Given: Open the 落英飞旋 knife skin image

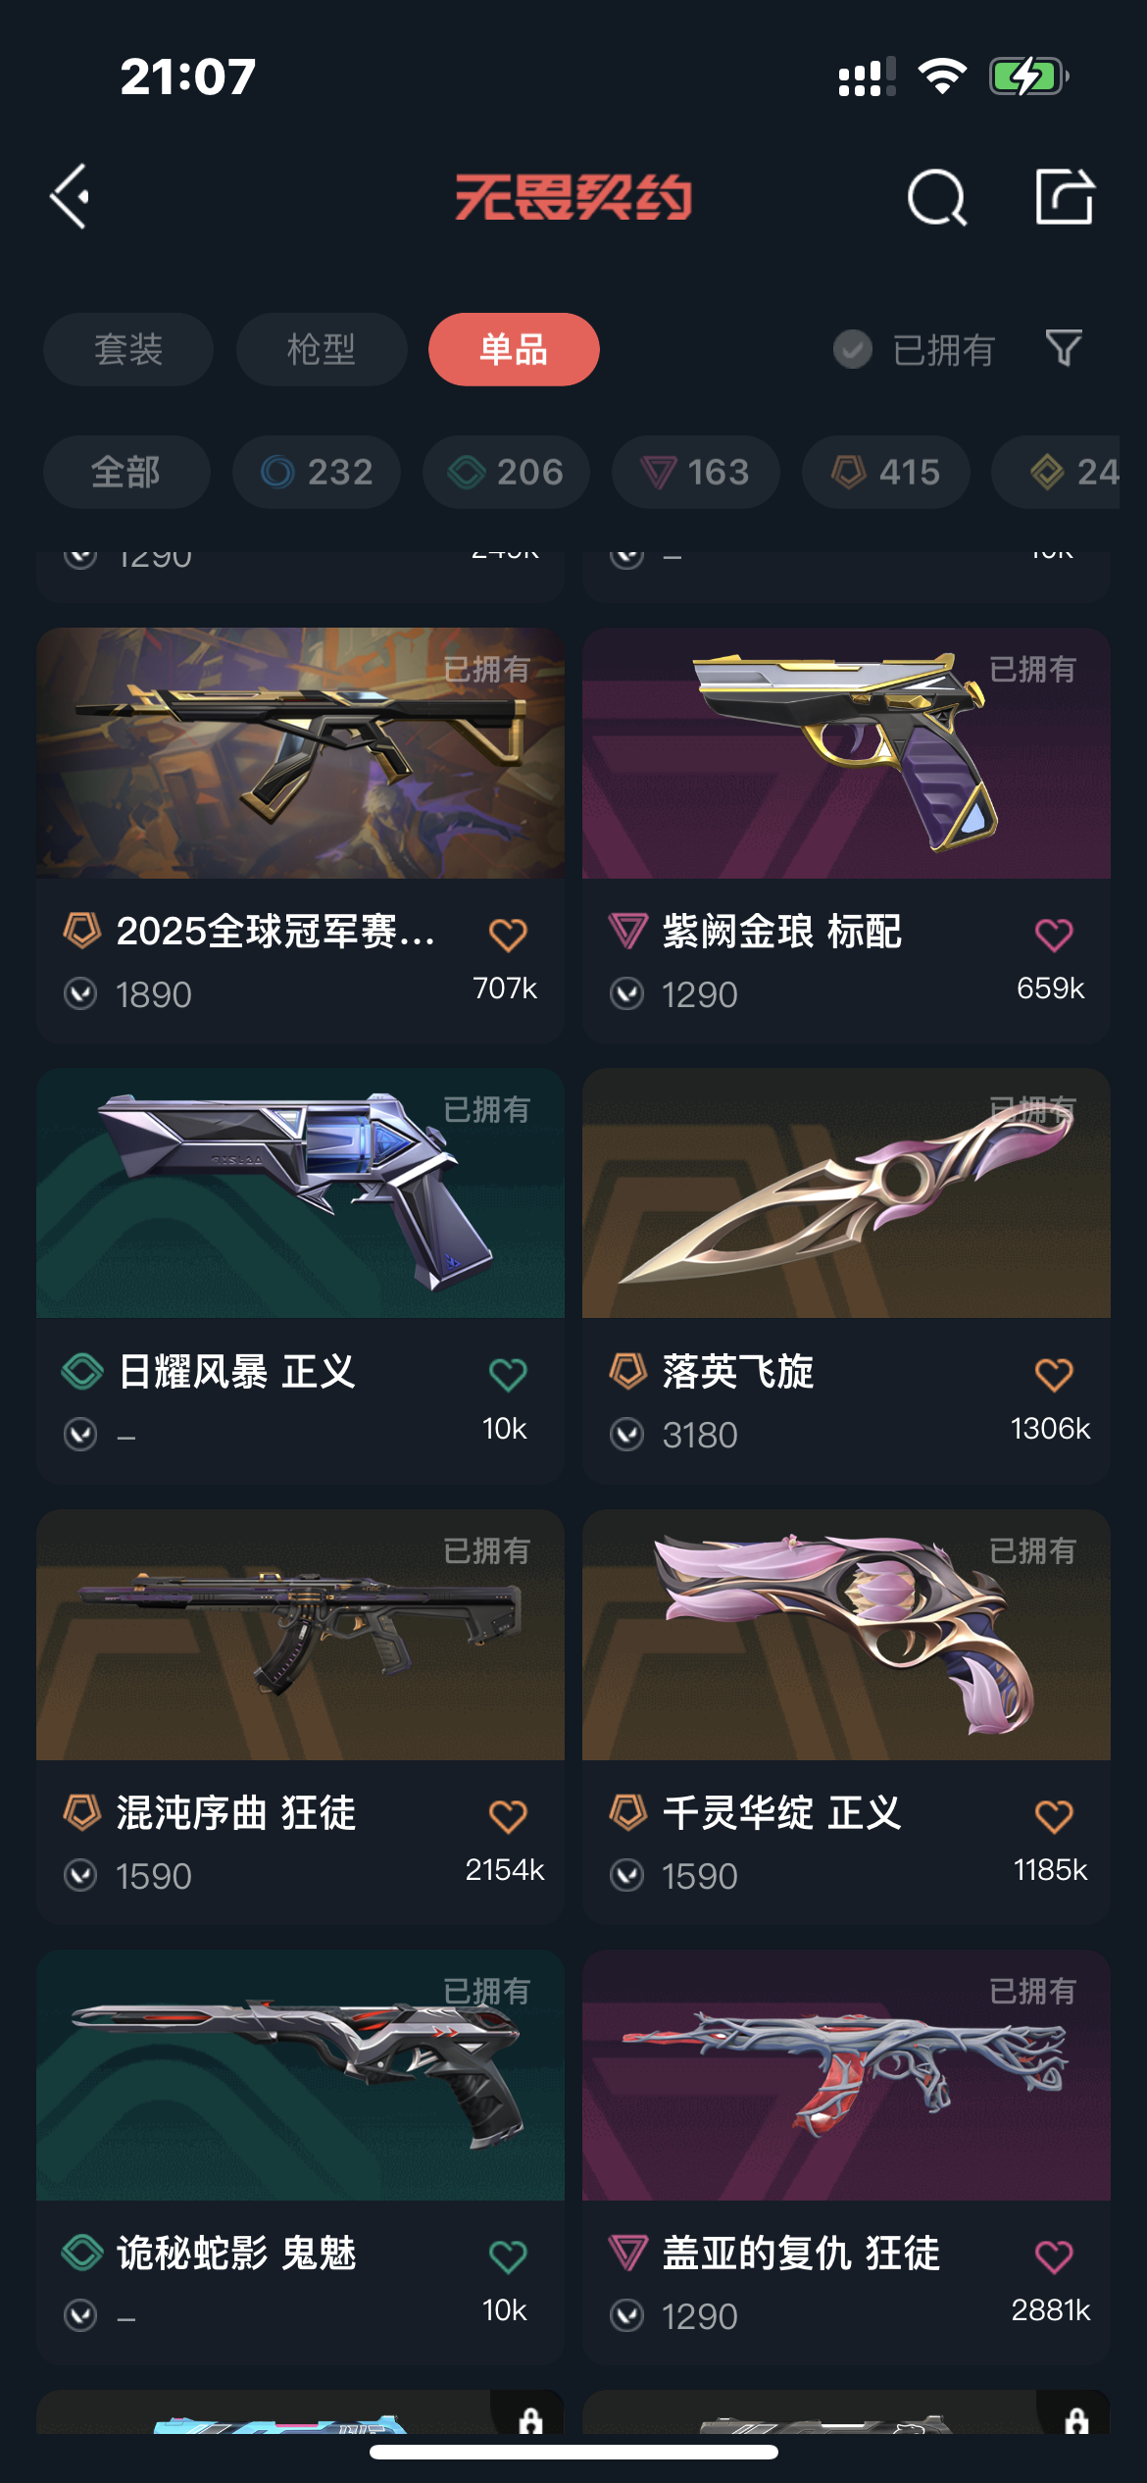Looking at the screenshot, I should pos(846,1193).
